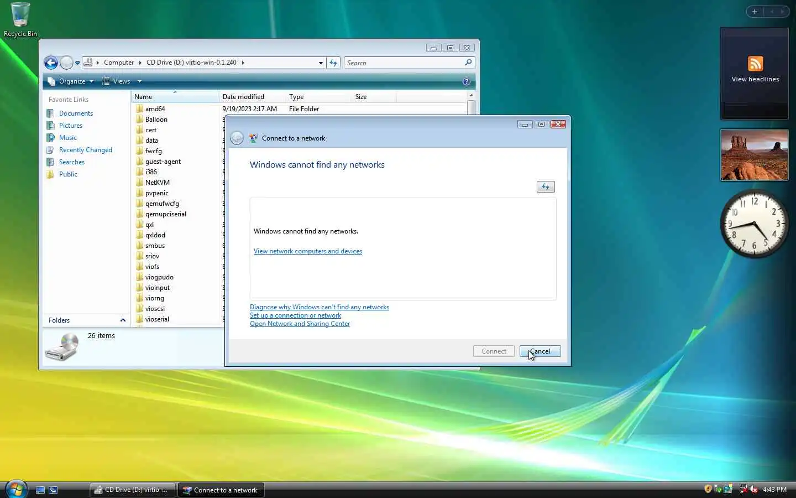
Task: Click Show Desktop quick launch icon
Action: tap(40, 490)
